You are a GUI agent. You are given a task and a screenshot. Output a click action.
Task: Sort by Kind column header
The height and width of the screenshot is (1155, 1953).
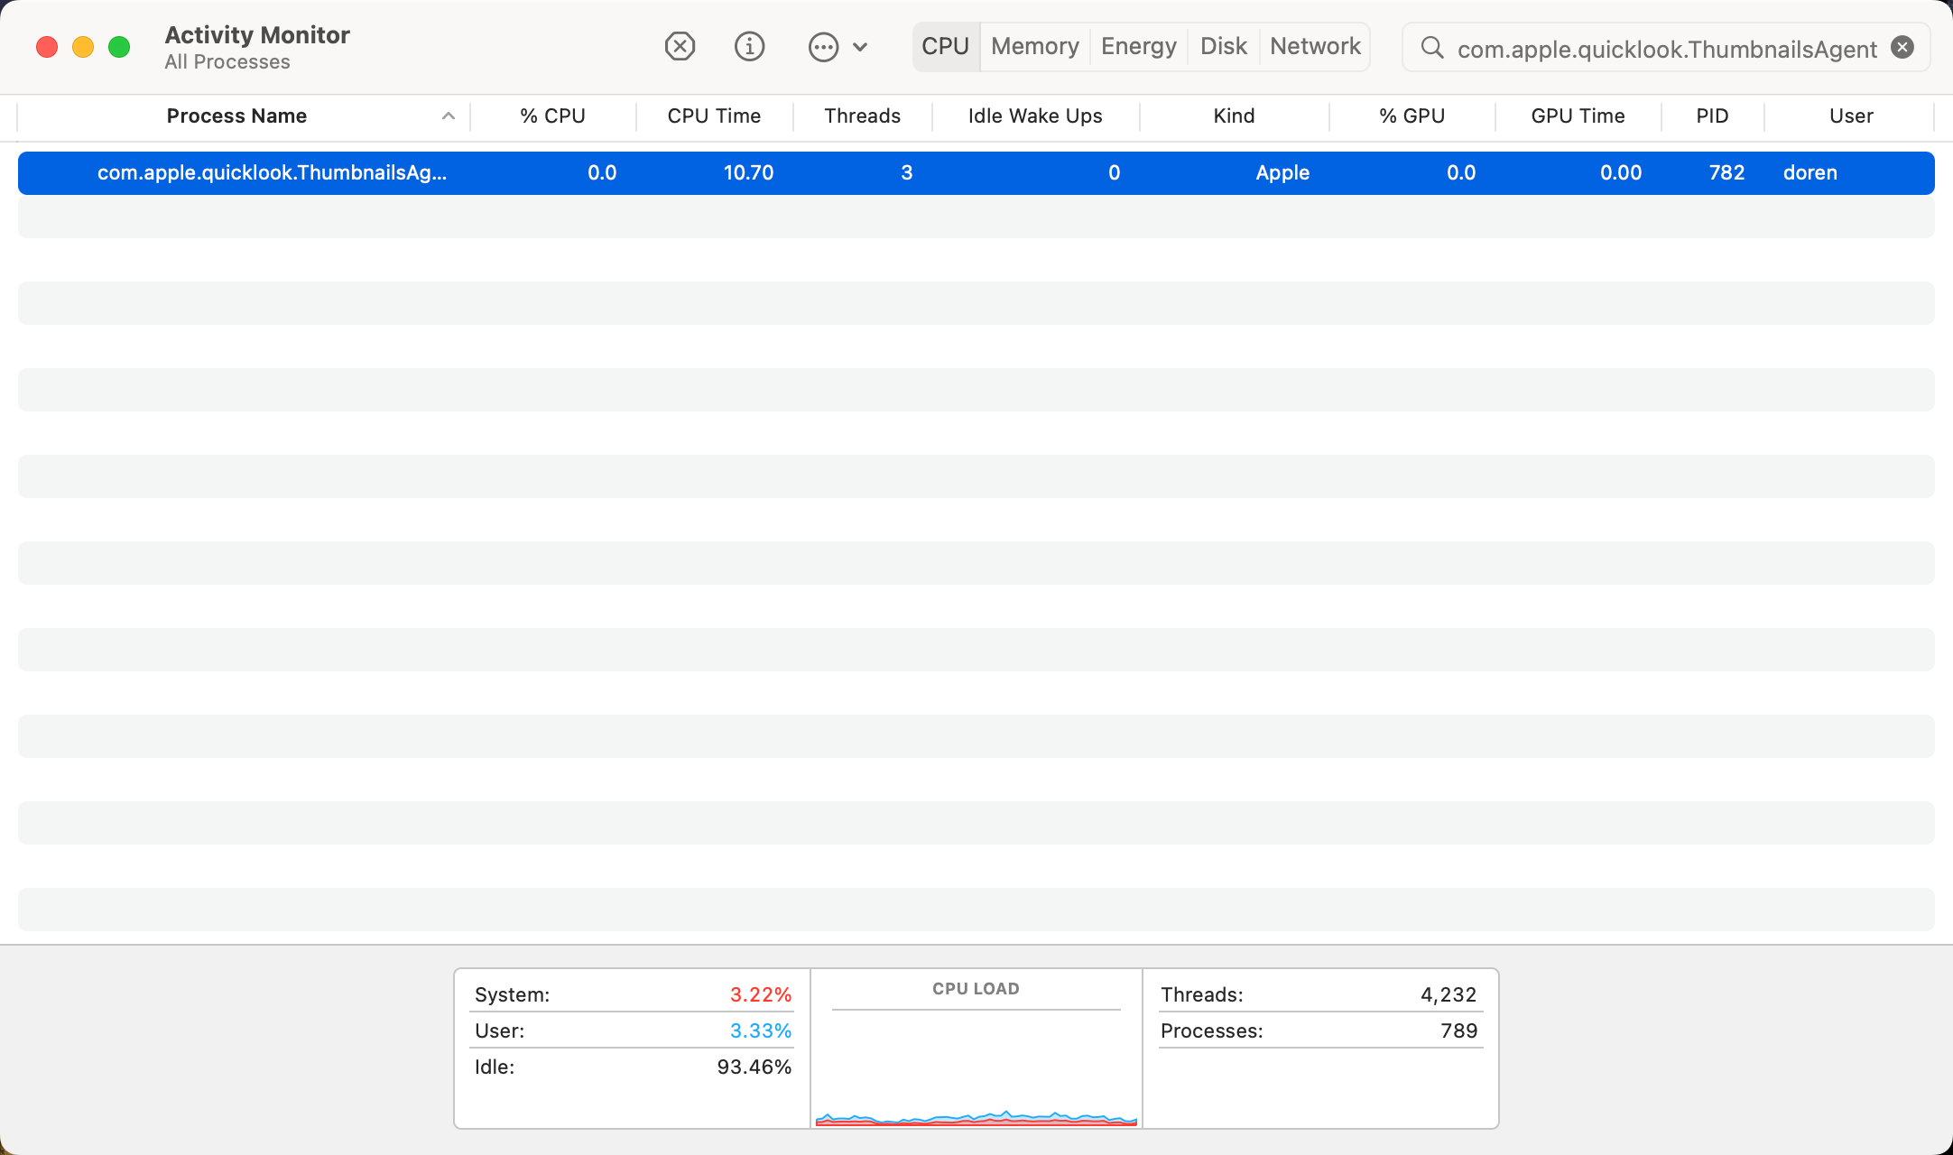(x=1234, y=115)
